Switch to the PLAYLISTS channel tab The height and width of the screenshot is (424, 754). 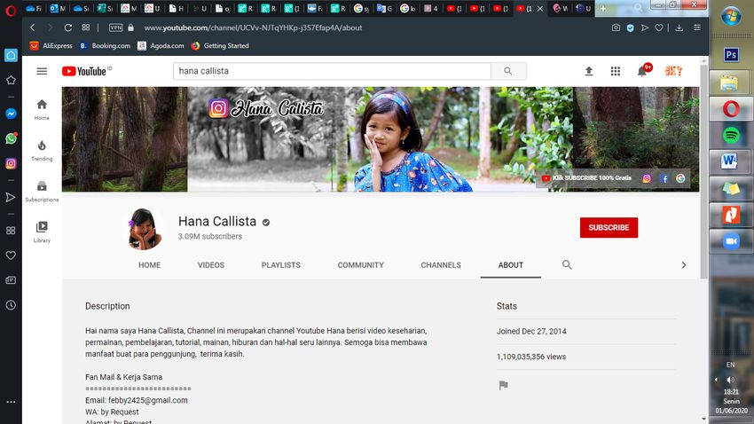(x=281, y=265)
